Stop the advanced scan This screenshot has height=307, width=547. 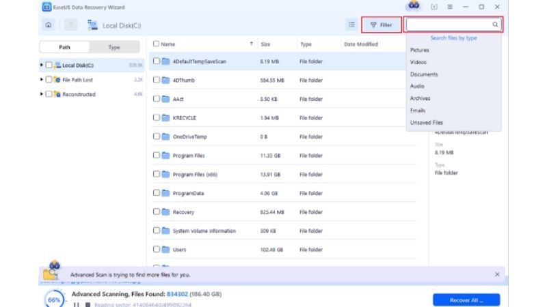coord(88,304)
